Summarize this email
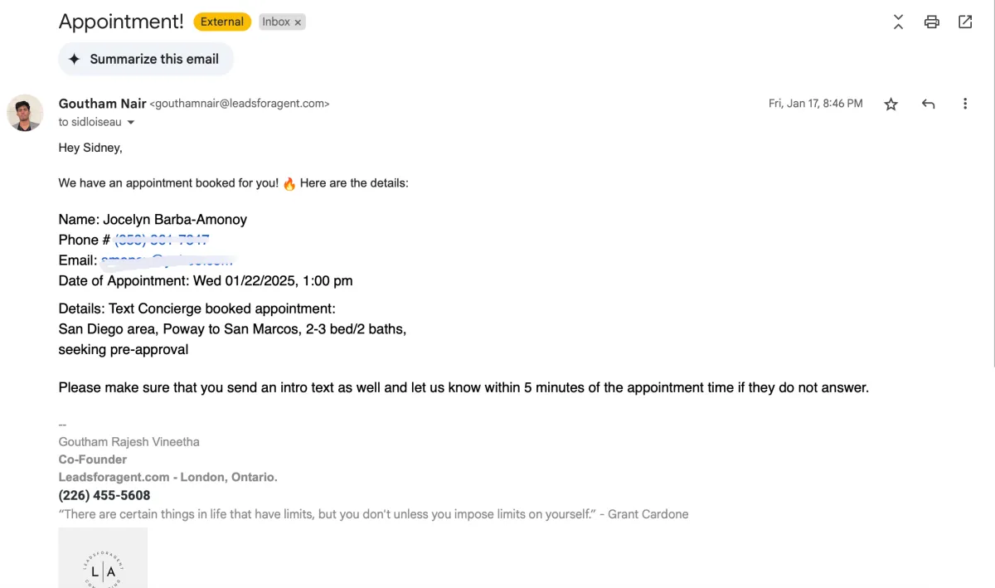 [x=146, y=59]
